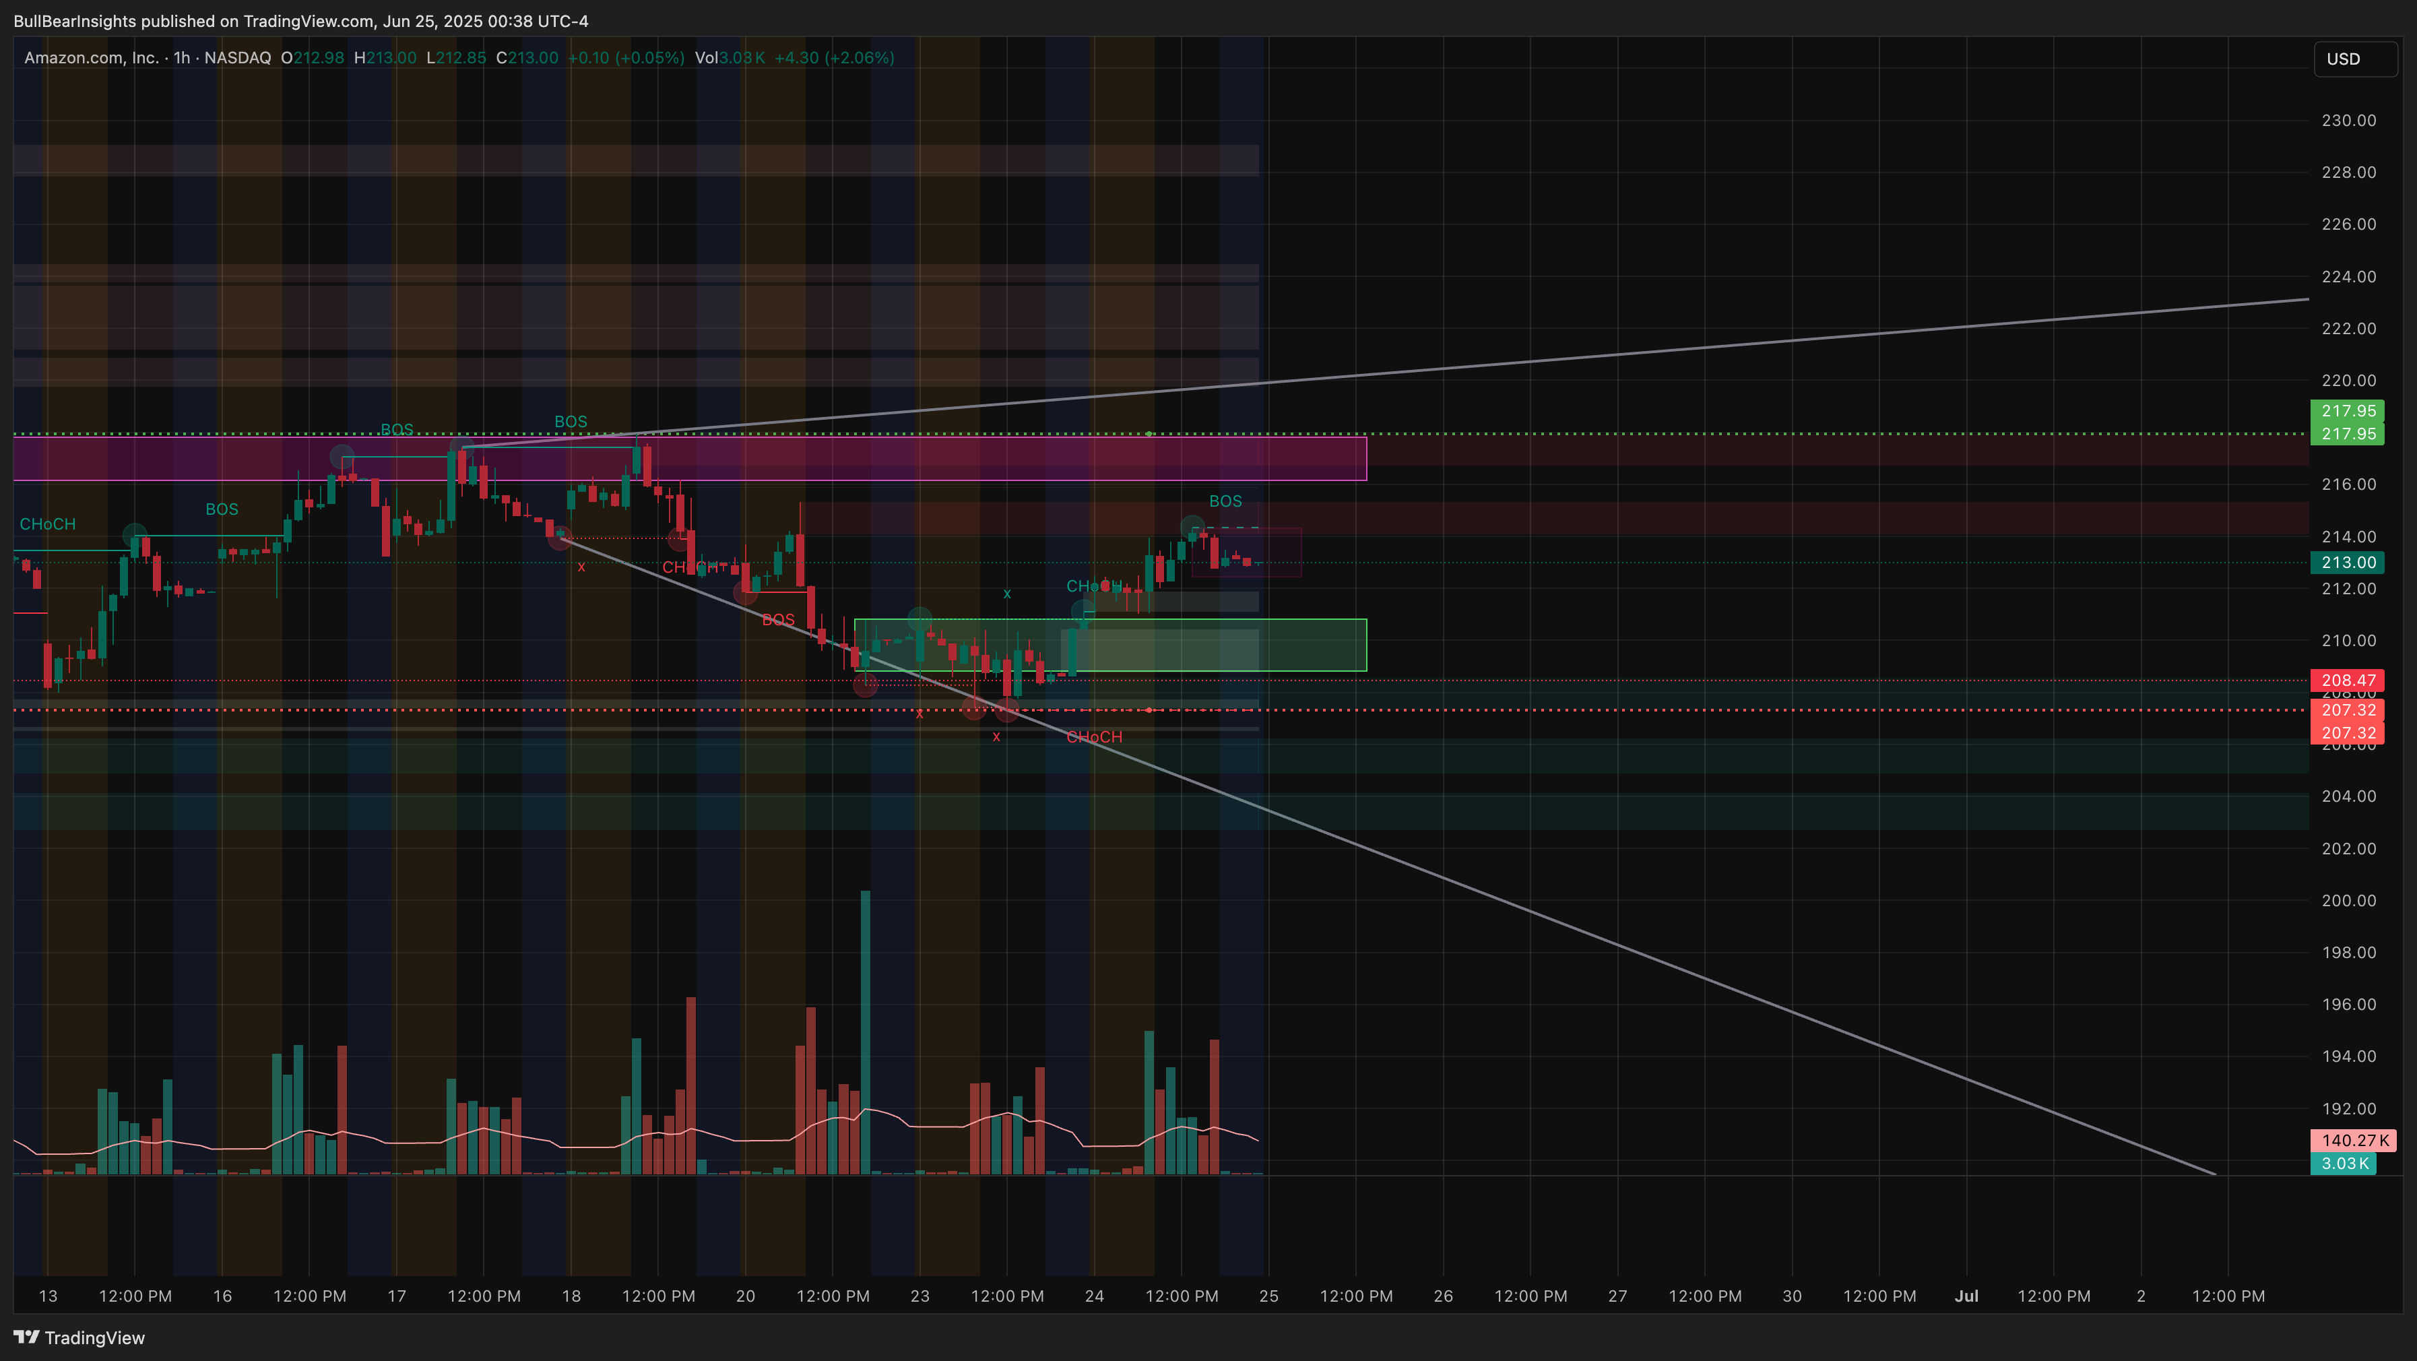Click the tallest green volume bar

click(865, 1032)
